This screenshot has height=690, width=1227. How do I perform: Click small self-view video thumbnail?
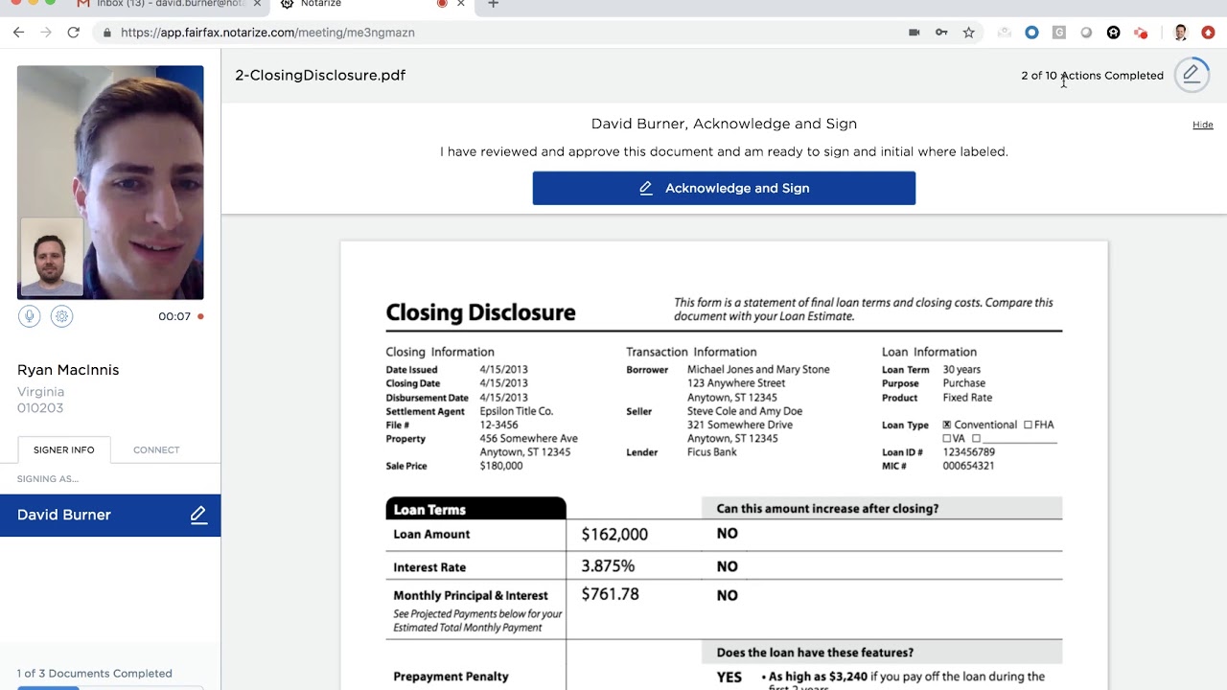click(x=52, y=256)
